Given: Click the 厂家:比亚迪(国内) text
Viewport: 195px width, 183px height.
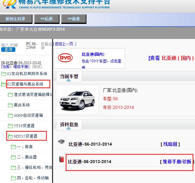Looking at the screenshot, I should [120, 90].
